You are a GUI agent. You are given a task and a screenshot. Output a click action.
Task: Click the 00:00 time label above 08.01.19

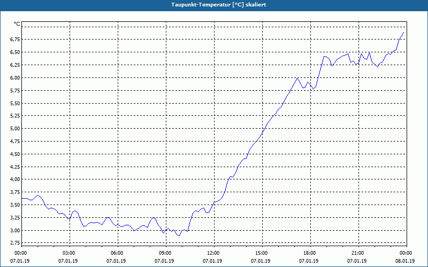(x=406, y=253)
